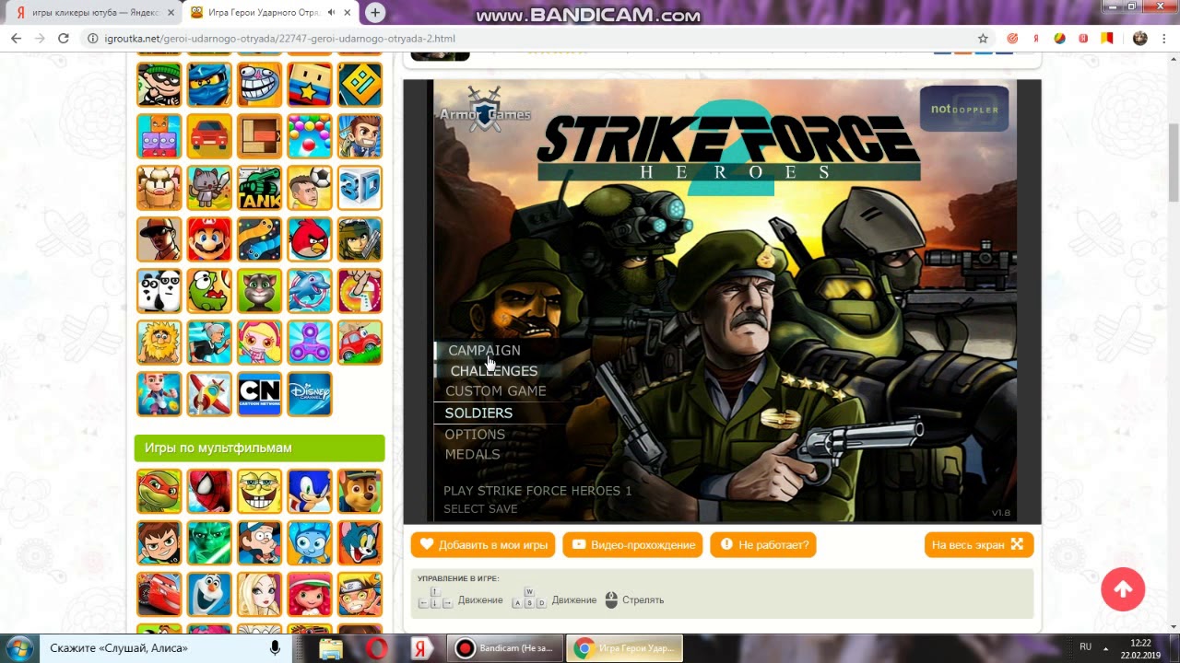This screenshot has height=663, width=1180.
Task: Reload the page
Action: (64, 39)
